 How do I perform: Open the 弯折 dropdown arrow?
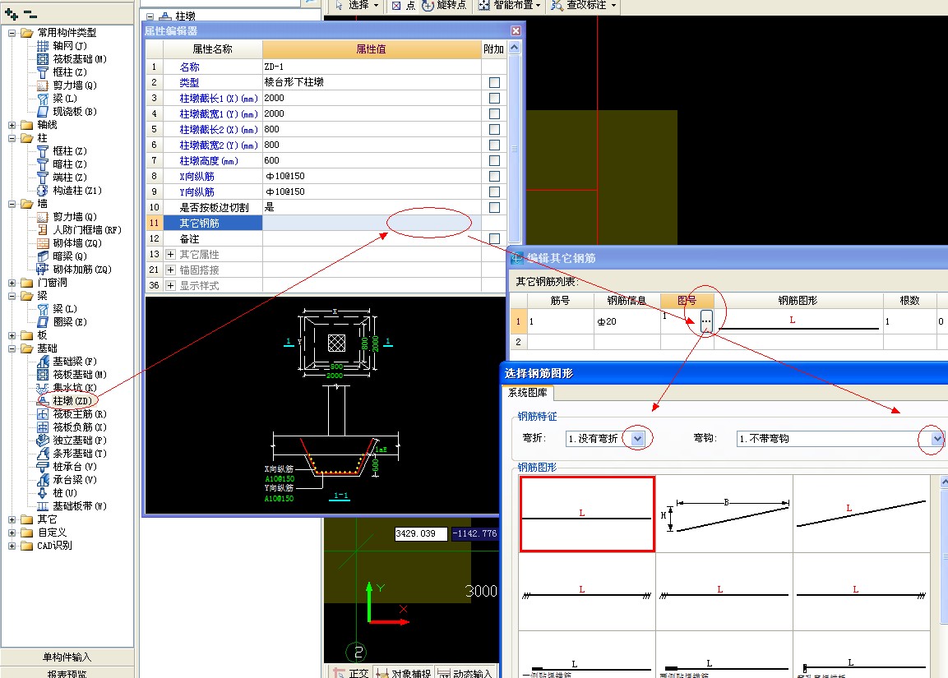[638, 439]
